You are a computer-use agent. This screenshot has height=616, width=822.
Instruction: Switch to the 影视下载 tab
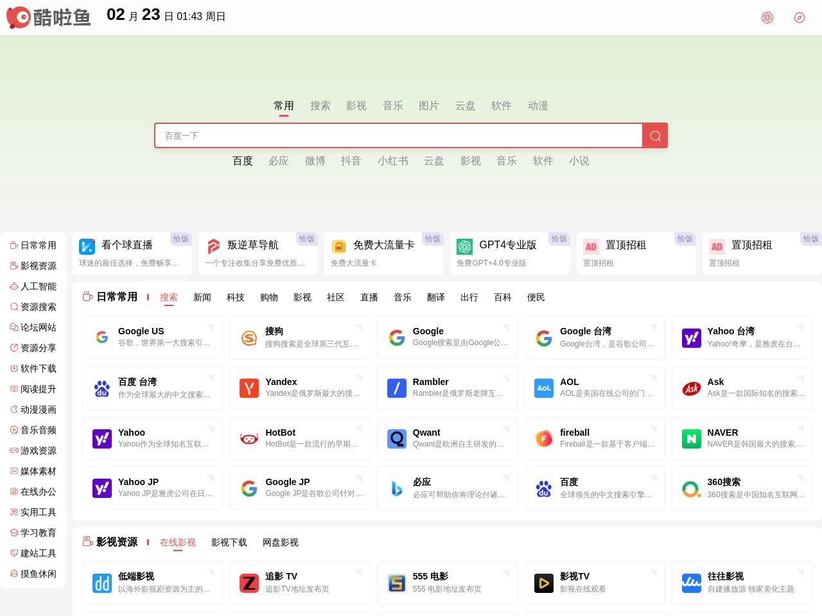pos(229,543)
